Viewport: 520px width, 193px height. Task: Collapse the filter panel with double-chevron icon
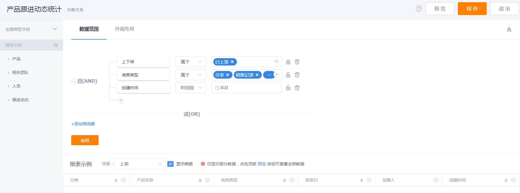(509, 29)
